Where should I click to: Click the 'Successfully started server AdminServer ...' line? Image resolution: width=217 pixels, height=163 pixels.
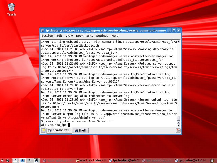[78, 121]
